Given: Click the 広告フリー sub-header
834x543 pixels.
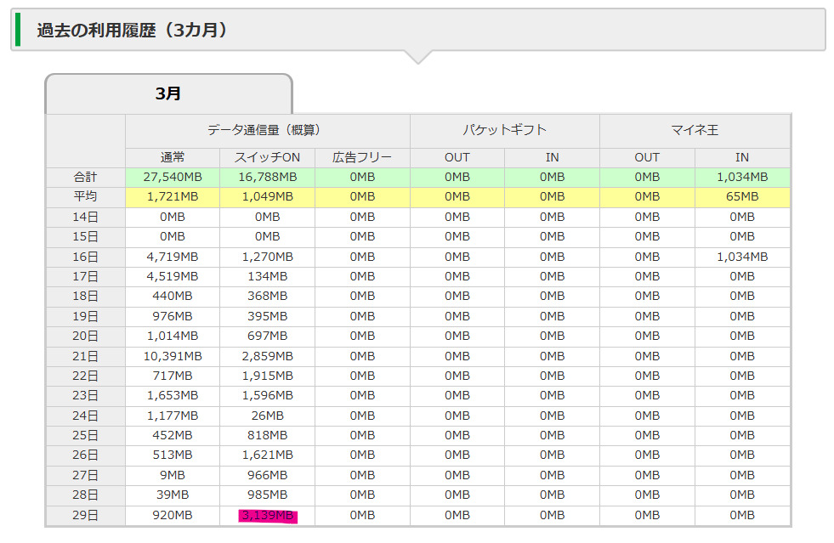Looking at the screenshot, I should point(362,157).
